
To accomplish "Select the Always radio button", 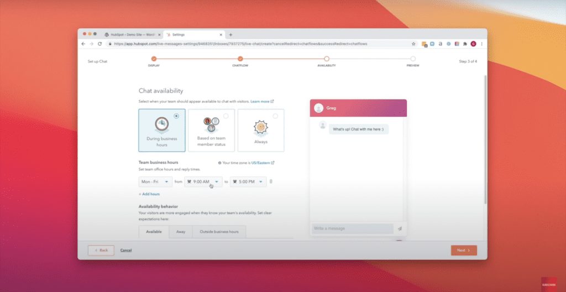I will [275, 116].
